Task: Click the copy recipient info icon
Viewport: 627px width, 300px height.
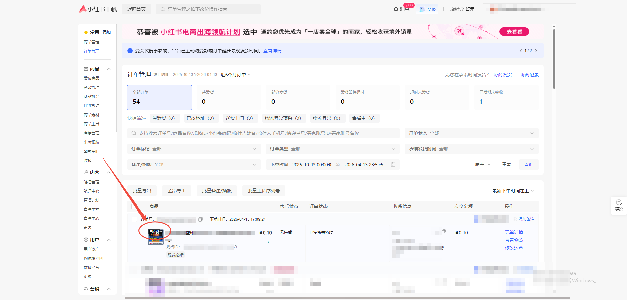Action: pos(443,232)
